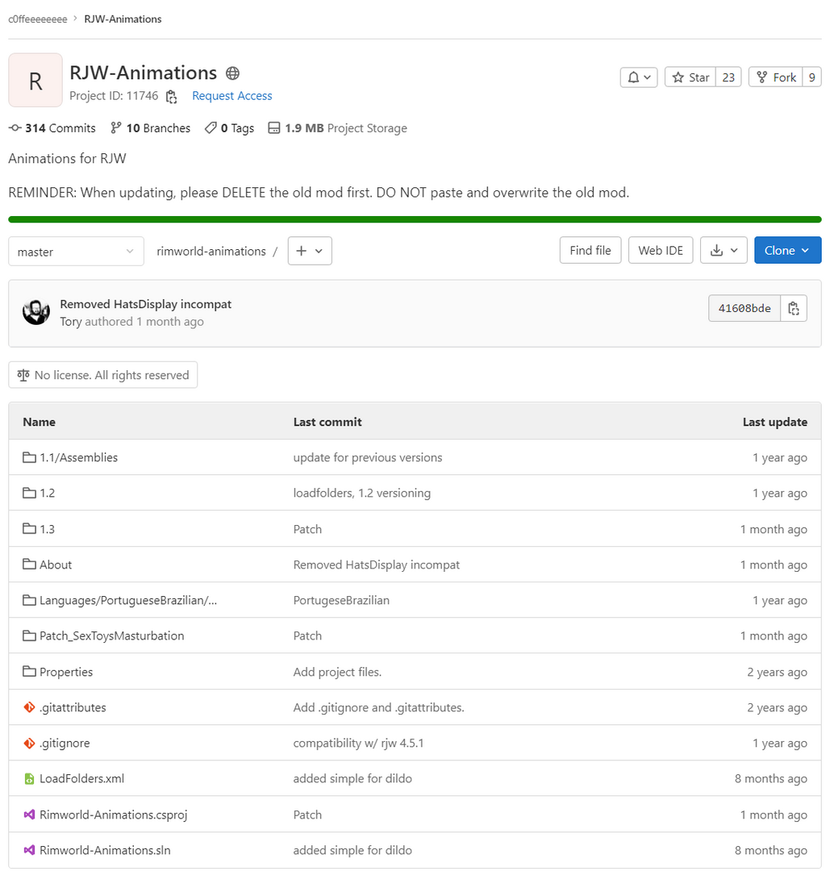View the 314 Commits history
The image size is (830, 871).
pyautogui.click(x=52, y=128)
